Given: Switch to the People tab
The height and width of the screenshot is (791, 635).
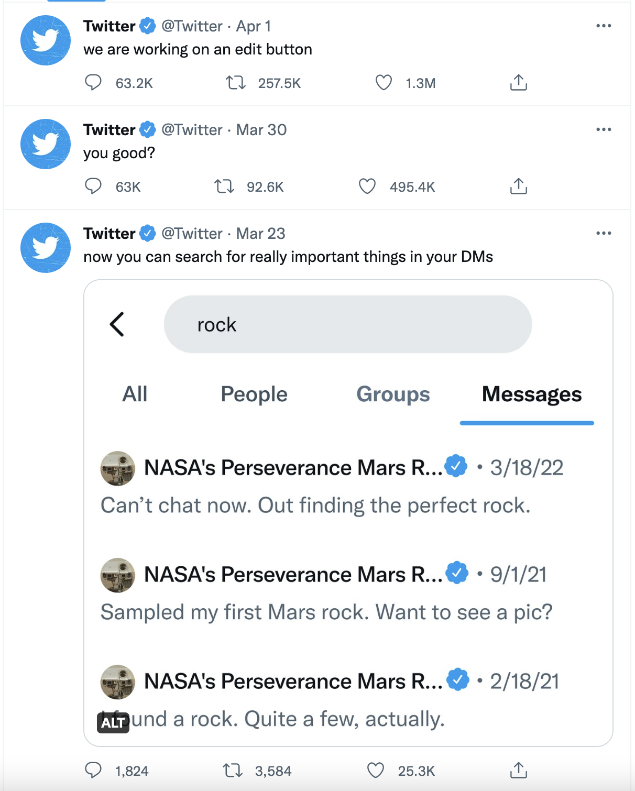Looking at the screenshot, I should click(254, 394).
